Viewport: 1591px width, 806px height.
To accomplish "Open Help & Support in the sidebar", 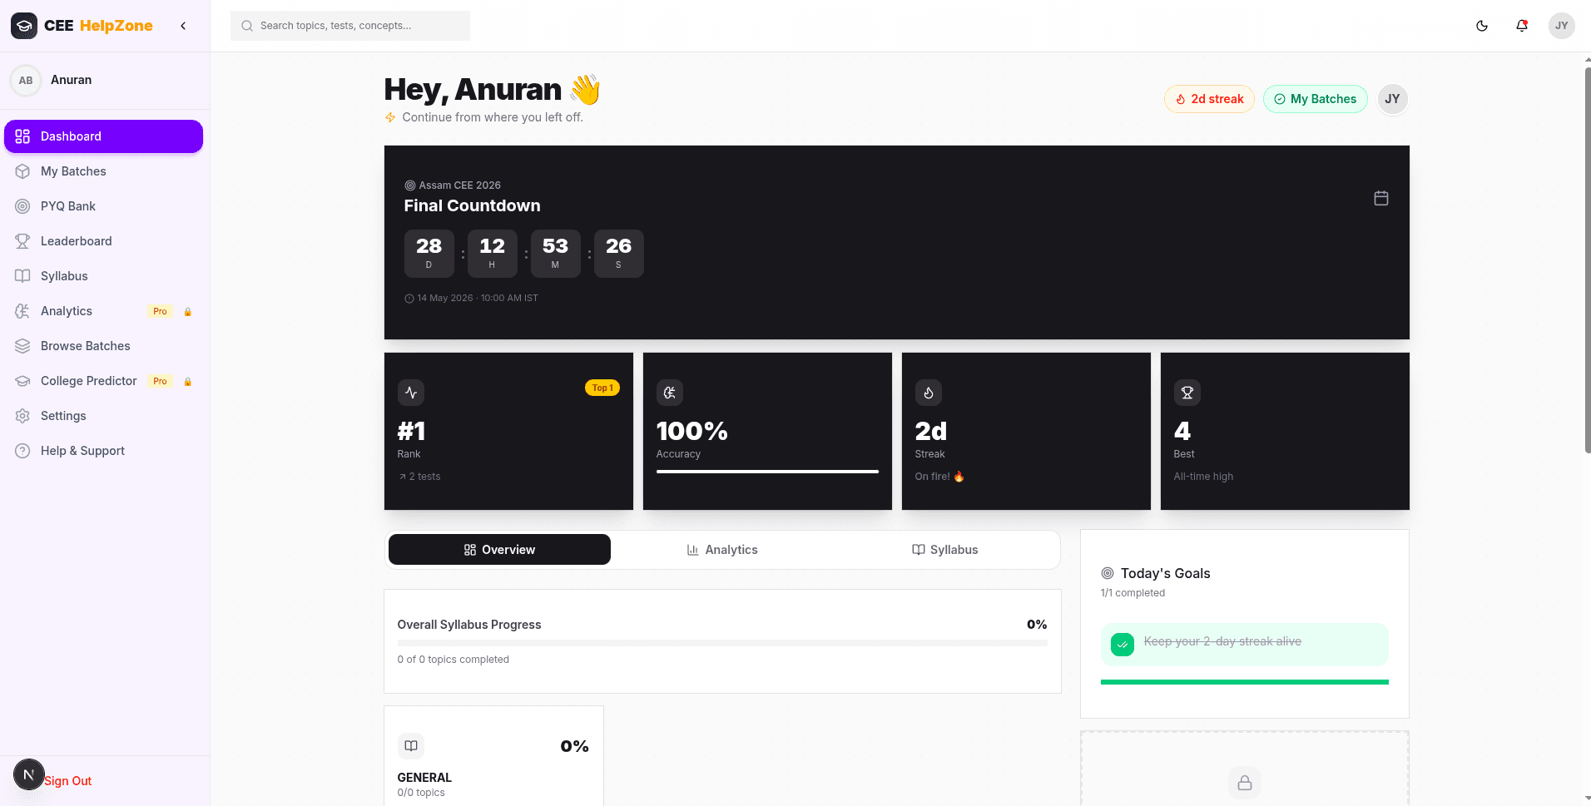I will click(x=103, y=451).
